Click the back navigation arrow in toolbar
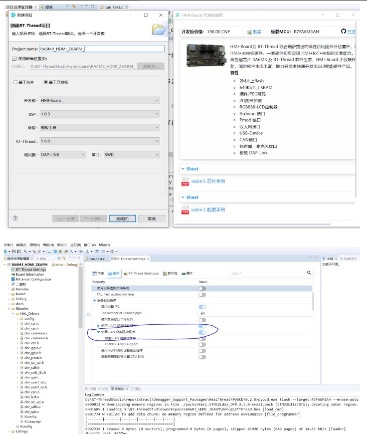367x438 pixels. [103, 252]
